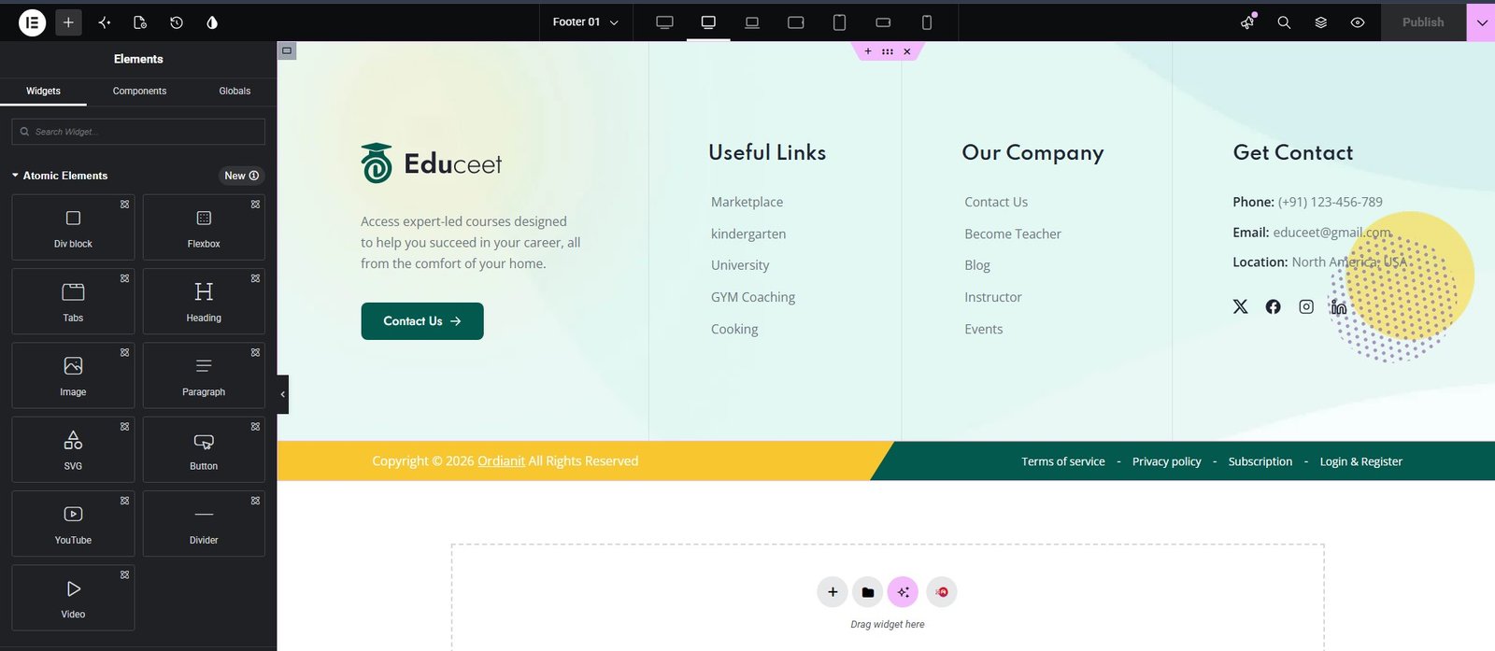
Task: Click the New info badge
Action: point(242,176)
